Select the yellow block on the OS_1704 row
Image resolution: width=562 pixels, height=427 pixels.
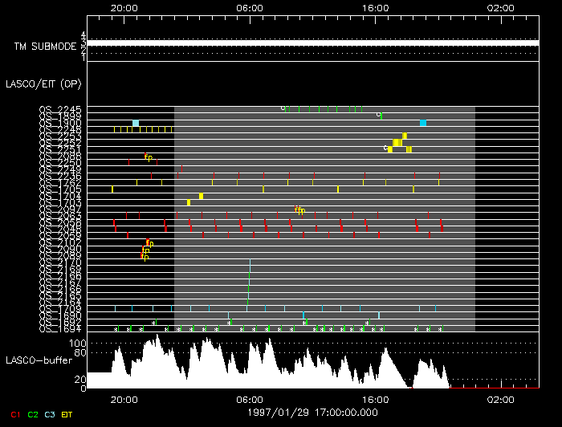(x=201, y=196)
